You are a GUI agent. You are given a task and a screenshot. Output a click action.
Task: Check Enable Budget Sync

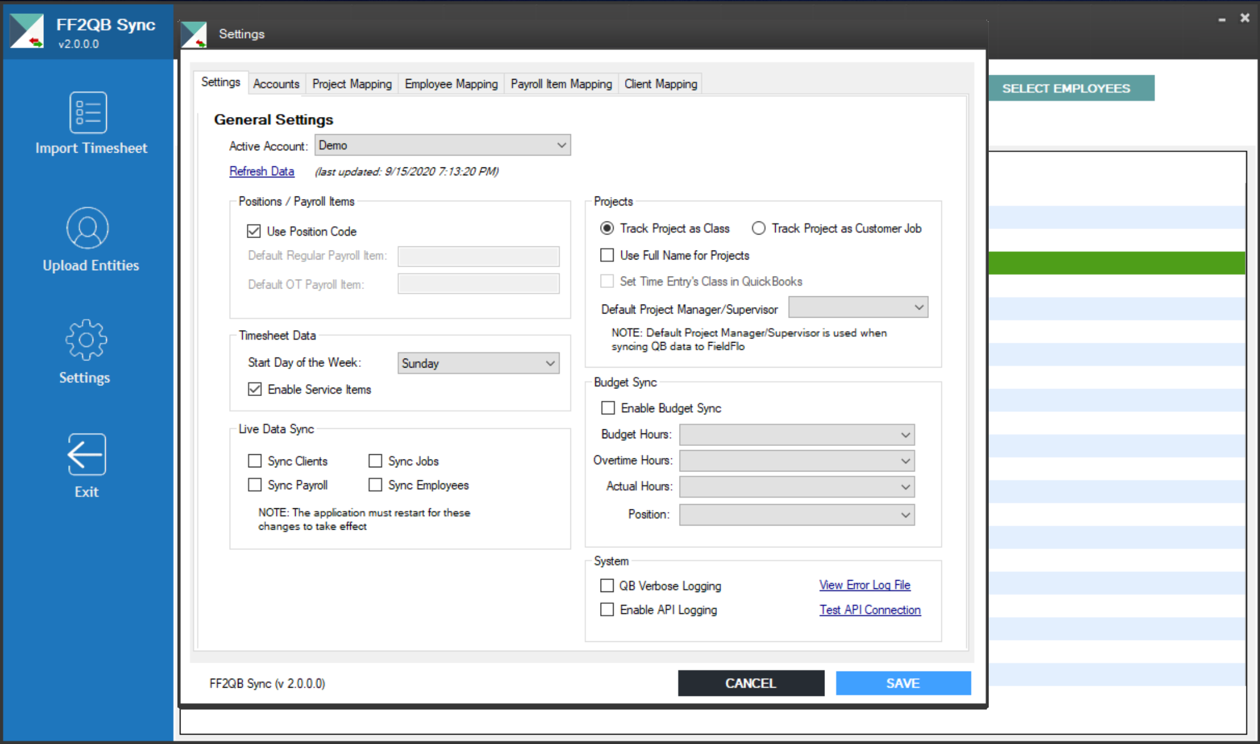tap(608, 408)
